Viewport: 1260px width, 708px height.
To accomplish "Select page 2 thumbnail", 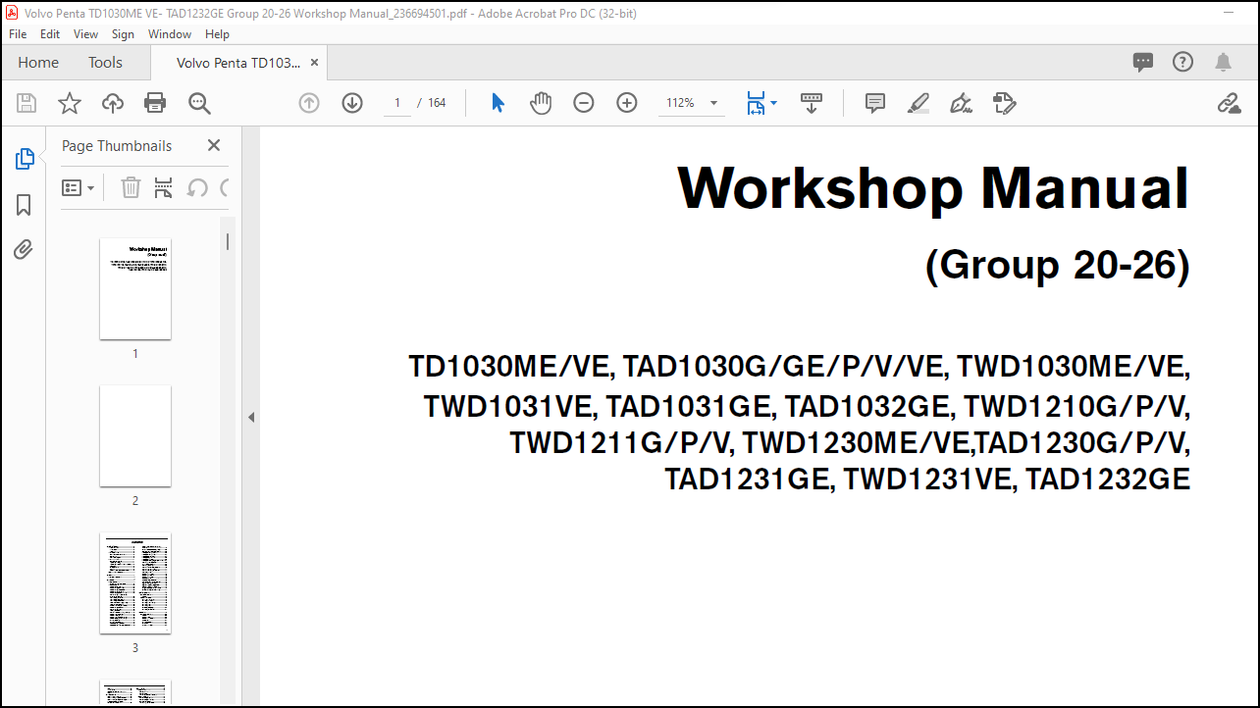I will (x=135, y=436).
